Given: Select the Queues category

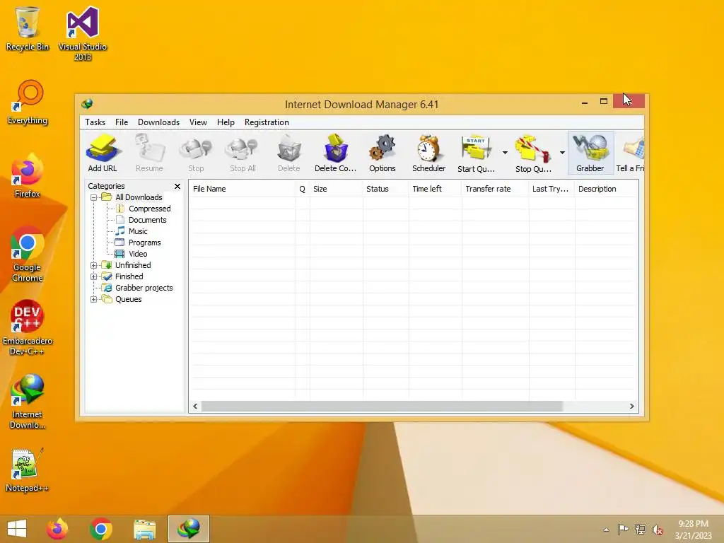Looking at the screenshot, I should [x=129, y=299].
